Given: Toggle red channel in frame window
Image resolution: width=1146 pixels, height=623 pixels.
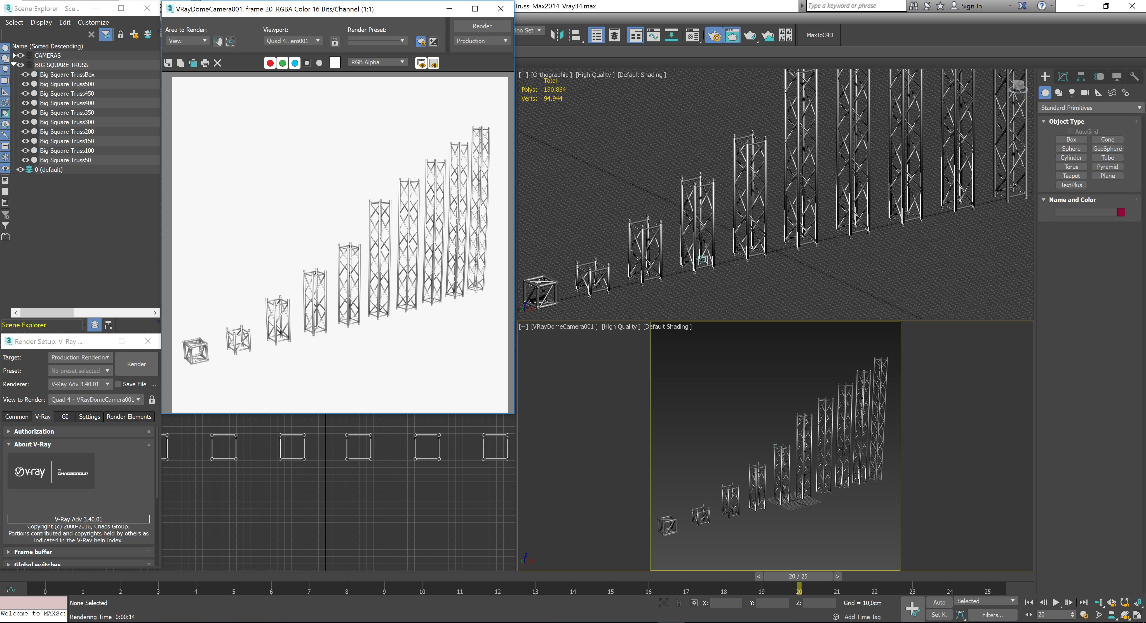Looking at the screenshot, I should (x=270, y=63).
